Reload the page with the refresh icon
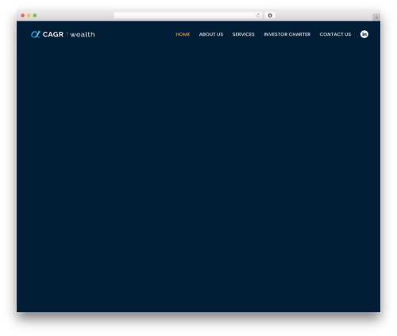Screen dimensions: 397x336 pos(258,16)
